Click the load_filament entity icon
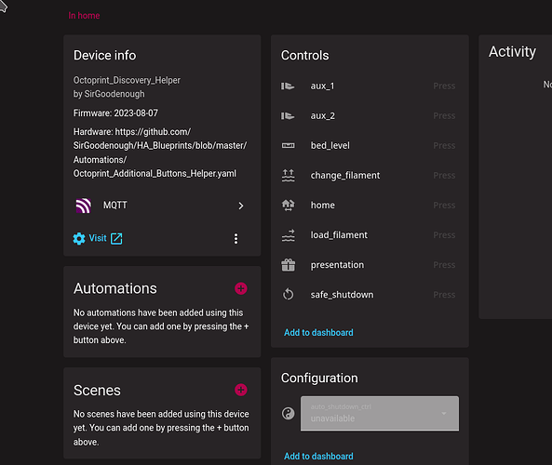 288,235
